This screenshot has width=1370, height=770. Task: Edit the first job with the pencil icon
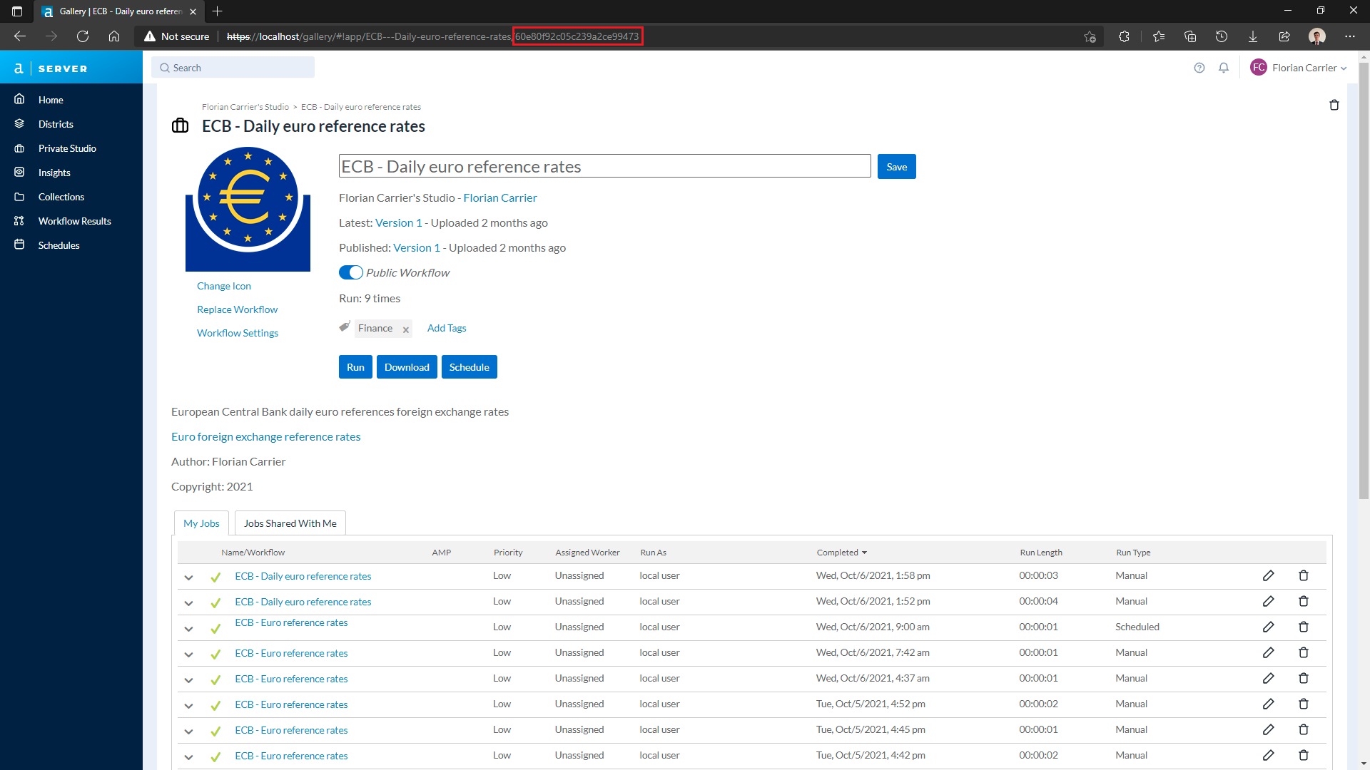(x=1269, y=575)
